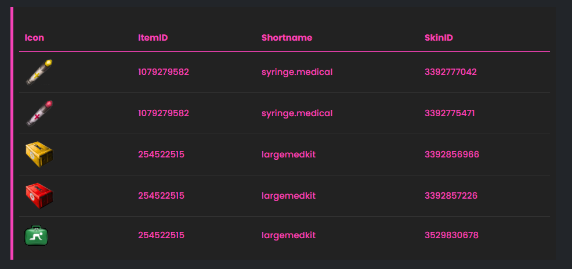The width and height of the screenshot is (572, 269).
Task: Select the red large medkit icon
Action: pos(39,196)
